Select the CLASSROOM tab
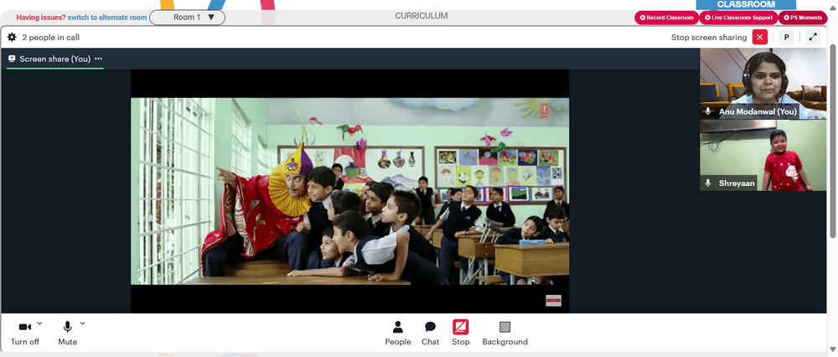 [746, 5]
